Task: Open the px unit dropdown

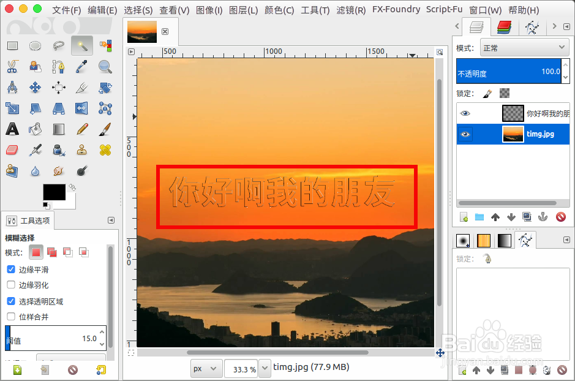Action: (x=206, y=369)
